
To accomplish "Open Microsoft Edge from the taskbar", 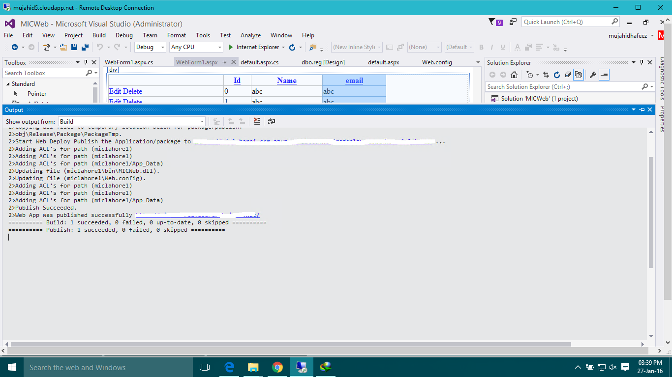I will click(229, 367).
